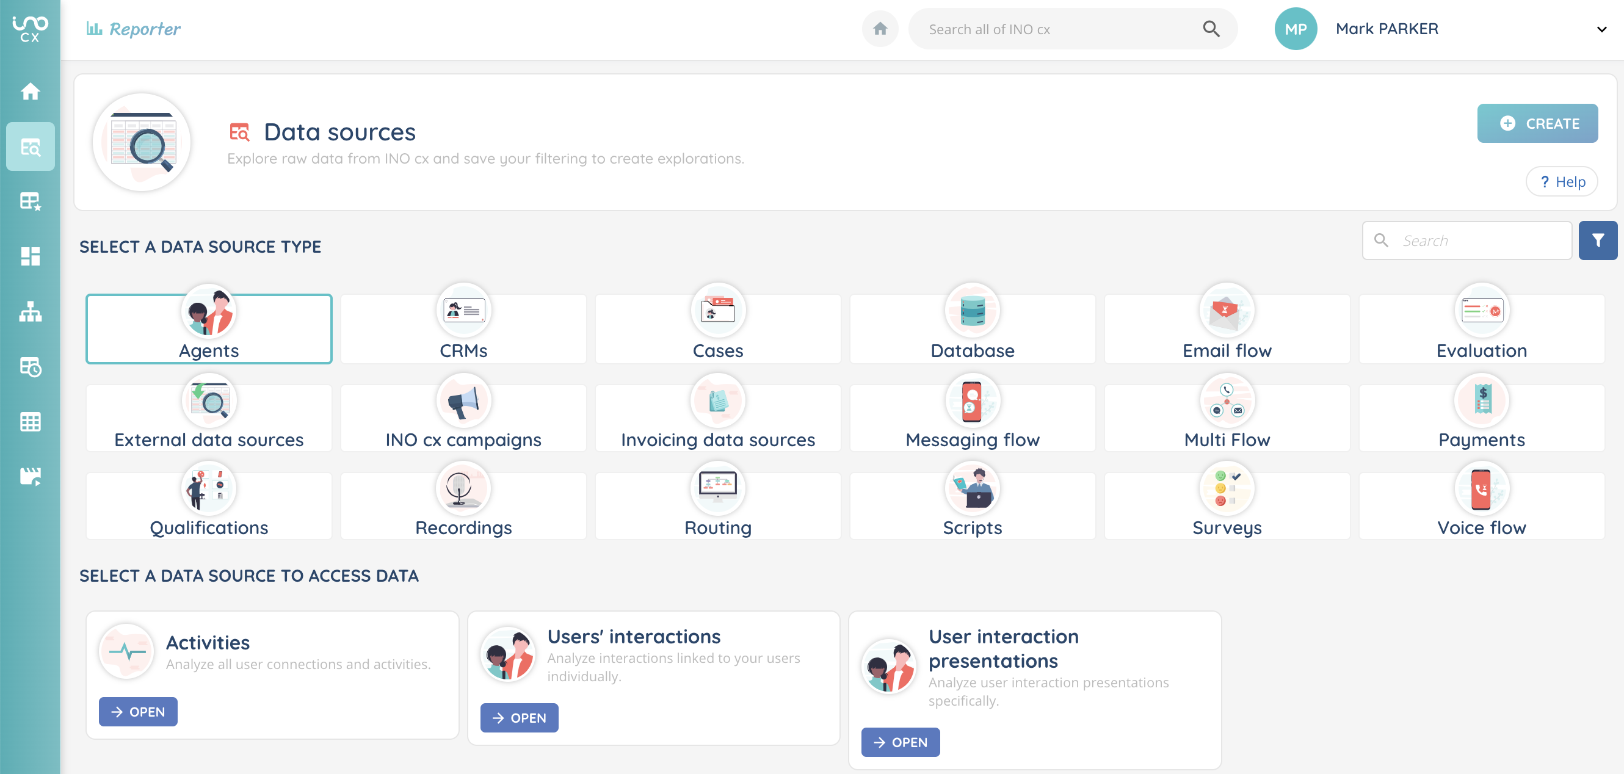Screen dimensions: 1624x774
Task: Open the Activities data source
Action: coord(138,712)
